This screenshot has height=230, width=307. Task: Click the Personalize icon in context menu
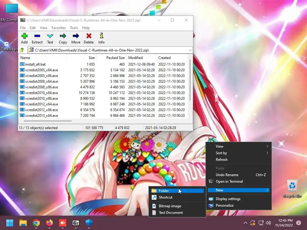coord(211,205)
